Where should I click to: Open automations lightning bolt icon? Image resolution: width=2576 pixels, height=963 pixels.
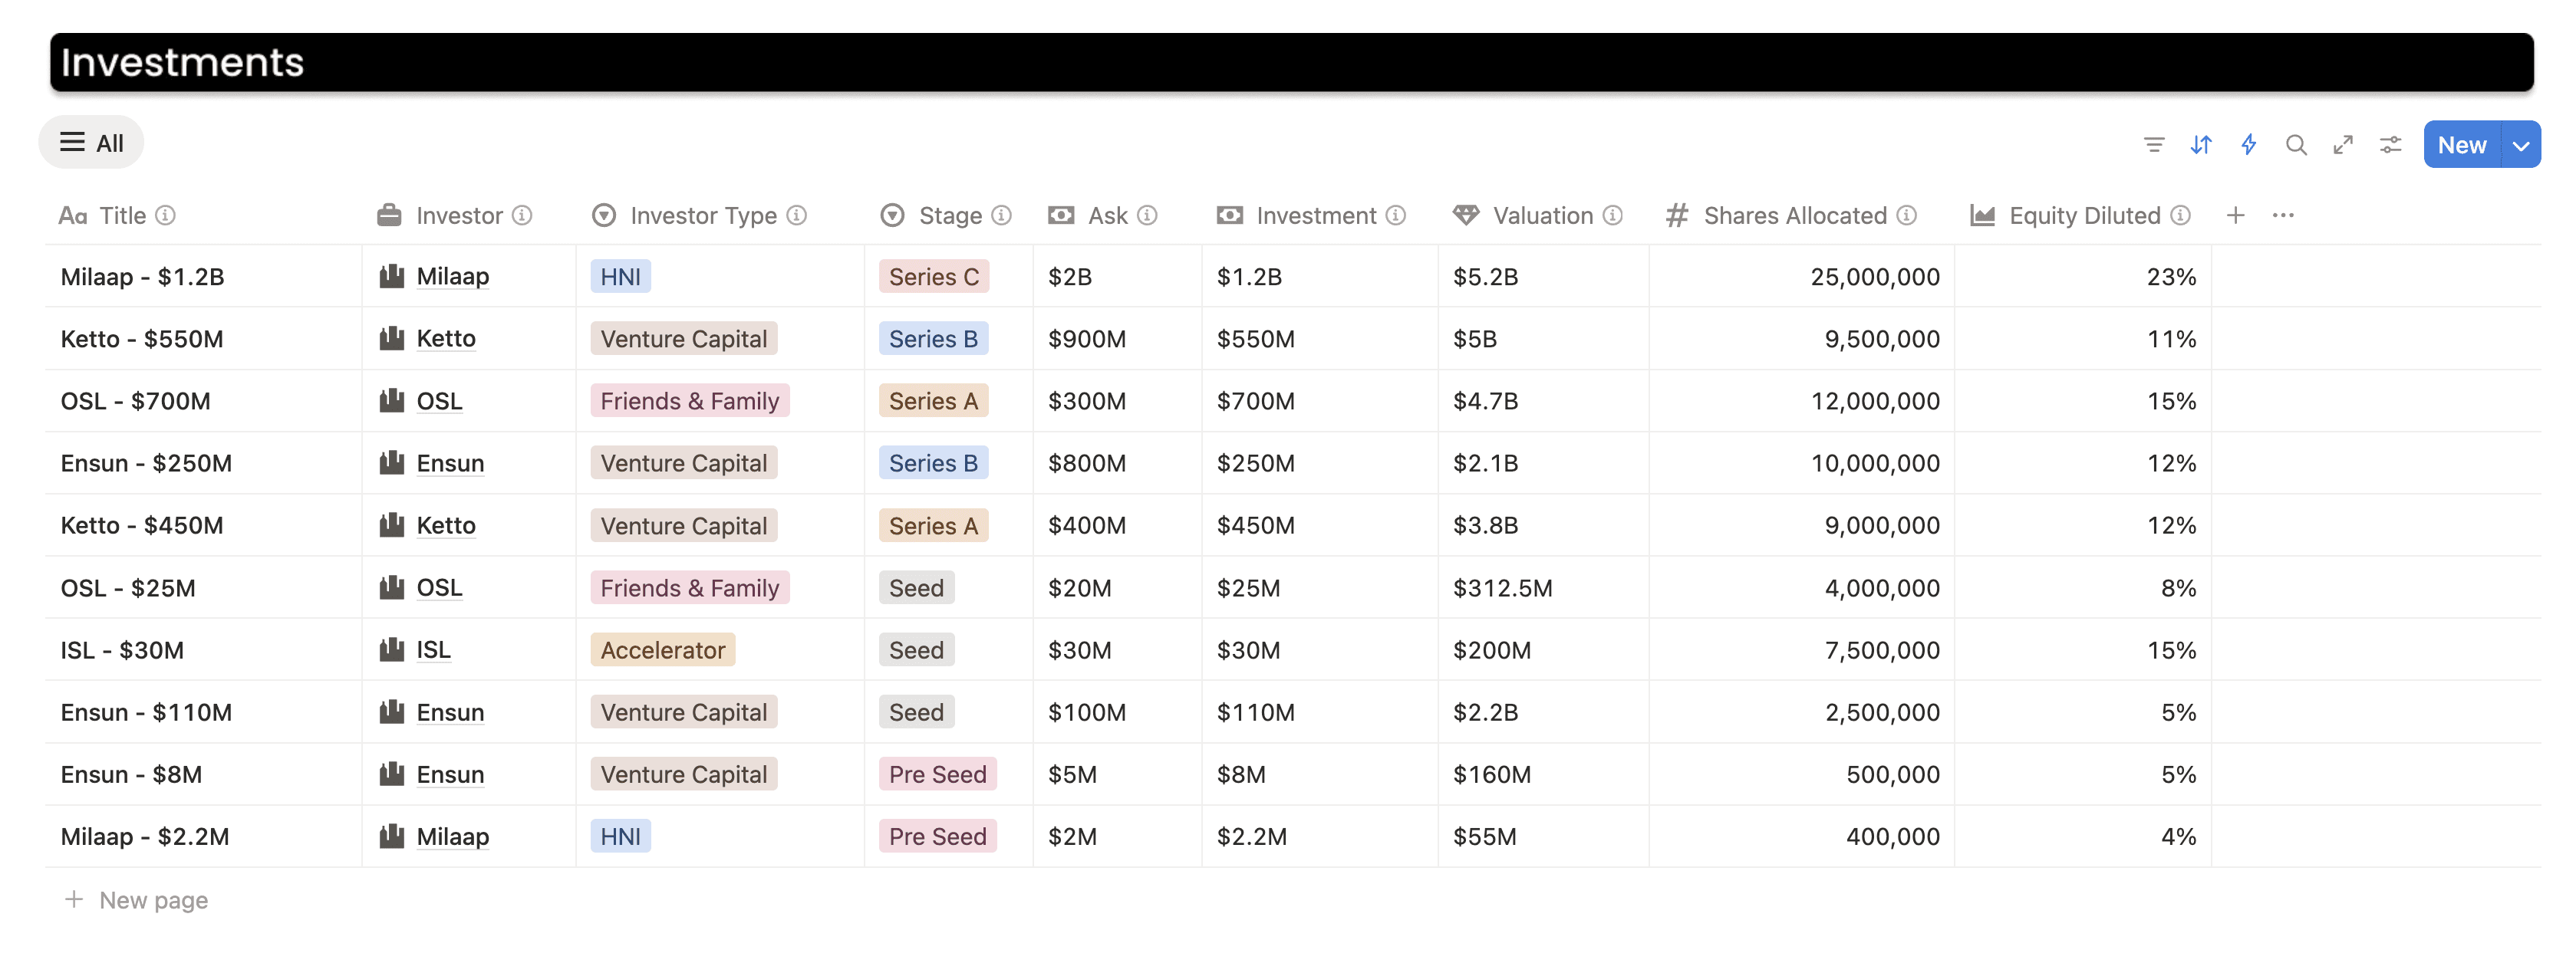coord(2249,145)
